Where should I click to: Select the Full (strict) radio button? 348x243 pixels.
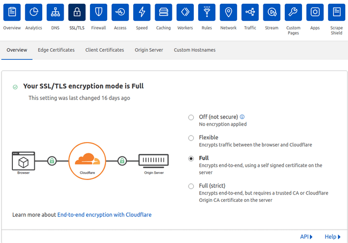191,186
